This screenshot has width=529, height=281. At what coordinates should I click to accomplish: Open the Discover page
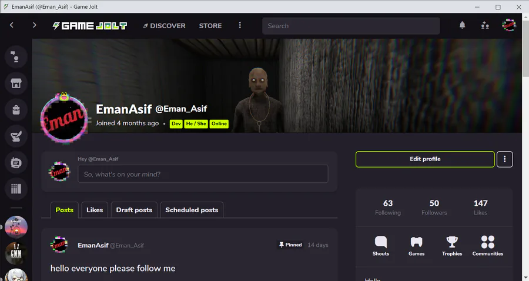click(x=165, y=26)
